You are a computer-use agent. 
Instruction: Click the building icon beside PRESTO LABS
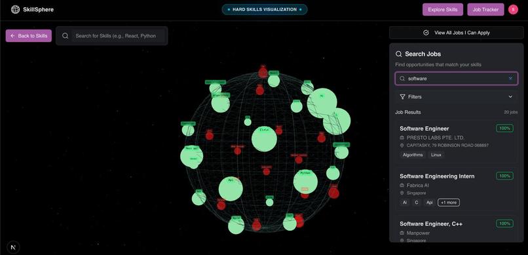point(402,138)
